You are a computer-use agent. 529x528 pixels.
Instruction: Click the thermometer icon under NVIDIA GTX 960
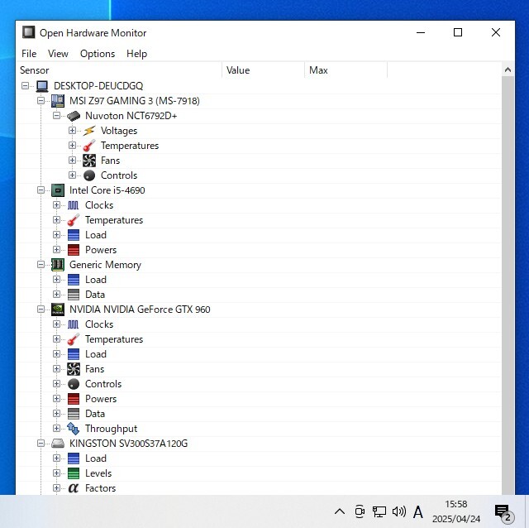[74, 339]
